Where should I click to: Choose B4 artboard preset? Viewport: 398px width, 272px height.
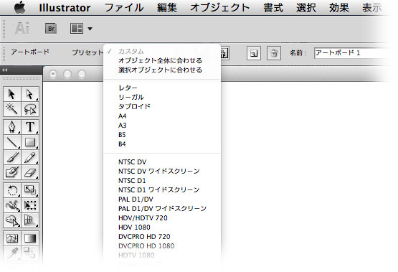pyautogui.click(x=162, y=144)
